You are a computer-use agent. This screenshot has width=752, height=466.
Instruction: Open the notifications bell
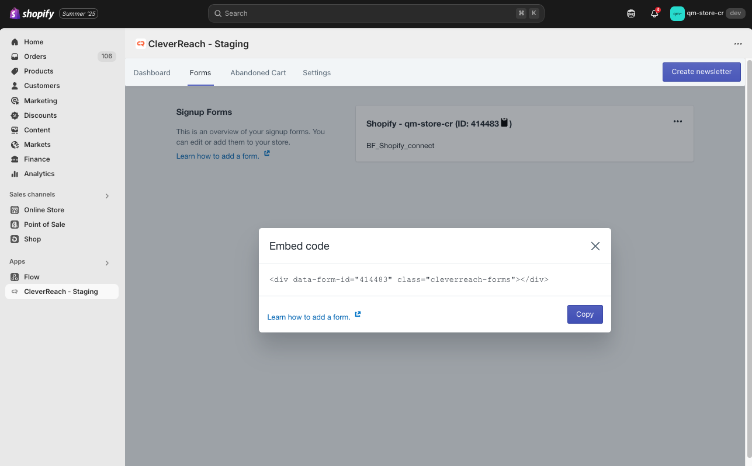point(654,13)
